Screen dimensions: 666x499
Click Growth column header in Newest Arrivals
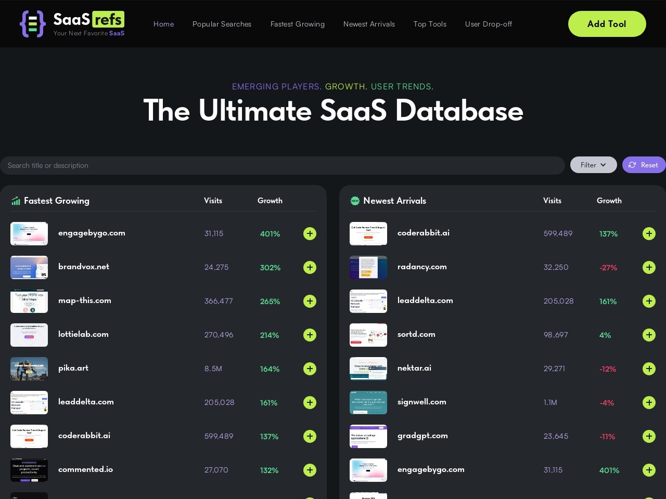tap(609, 201)
